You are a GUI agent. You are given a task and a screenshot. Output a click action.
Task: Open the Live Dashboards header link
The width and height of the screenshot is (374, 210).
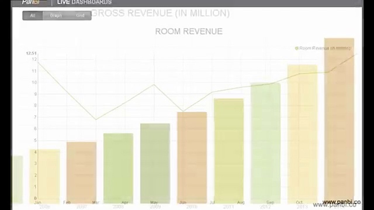[84, 2]
